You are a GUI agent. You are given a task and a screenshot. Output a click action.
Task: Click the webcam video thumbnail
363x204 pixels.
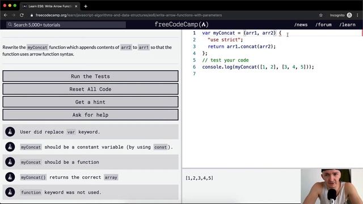pos(332,186)
